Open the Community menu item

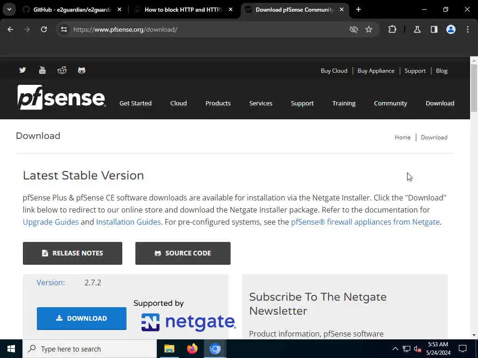[391, 103]
